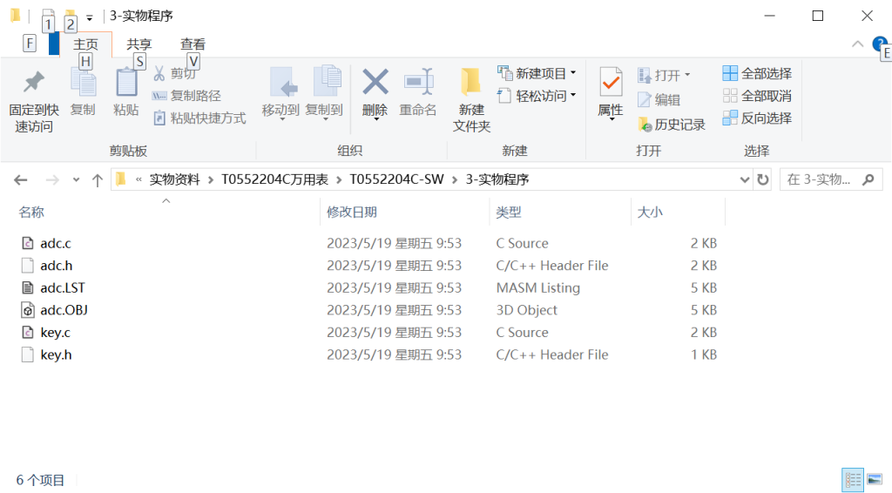The height and width of the screenshot is (493, 892).
Task: Select the file key.h
Action: pos(56,355)
